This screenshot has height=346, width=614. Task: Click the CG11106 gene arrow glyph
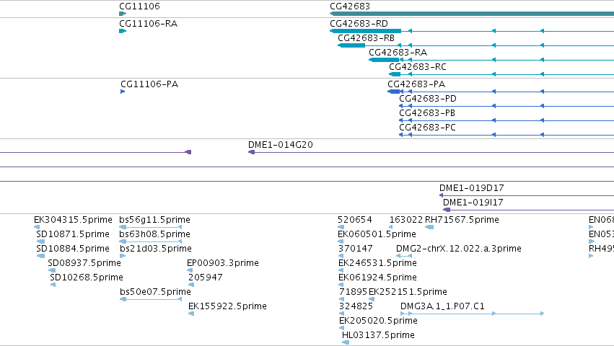123,14
